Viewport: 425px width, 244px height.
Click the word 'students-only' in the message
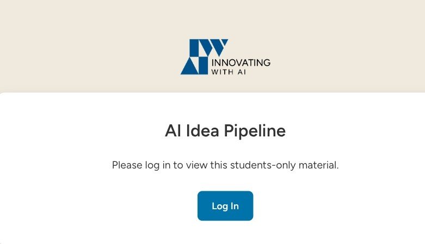pos(263,165)
